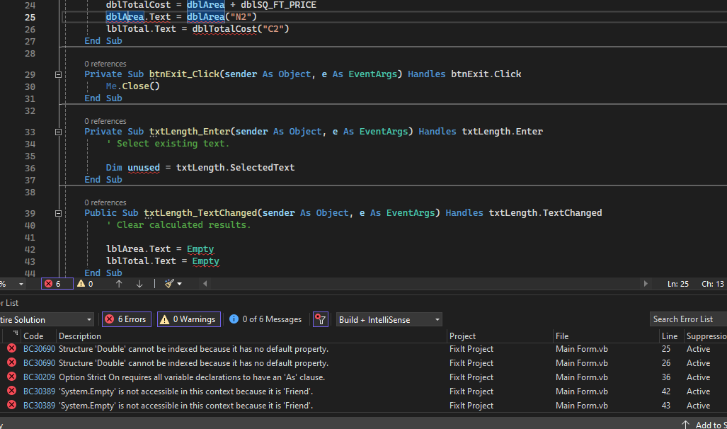The width and height of the screenshot is (727, 429).
Task: Toggle the error list filter funnel icon
Action: coord(321,319)
